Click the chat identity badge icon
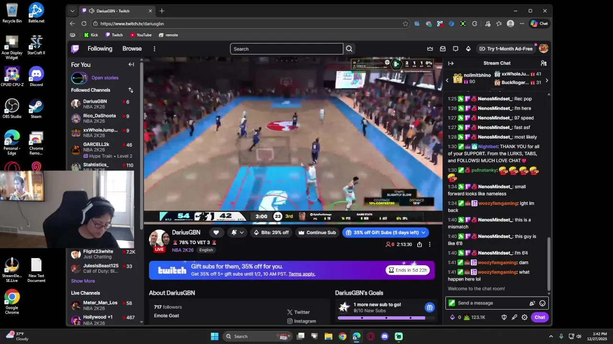The image size is (613, 344). pyautogui.click(x=452, y=303)
